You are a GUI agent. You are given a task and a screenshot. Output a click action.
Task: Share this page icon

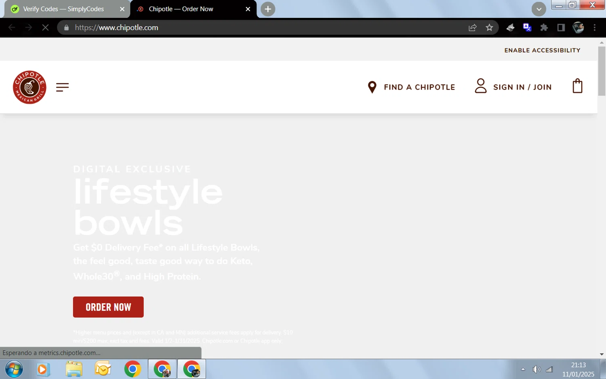coord(472,27)
